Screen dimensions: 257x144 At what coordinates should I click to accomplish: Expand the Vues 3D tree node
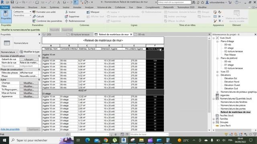point(218,72)
